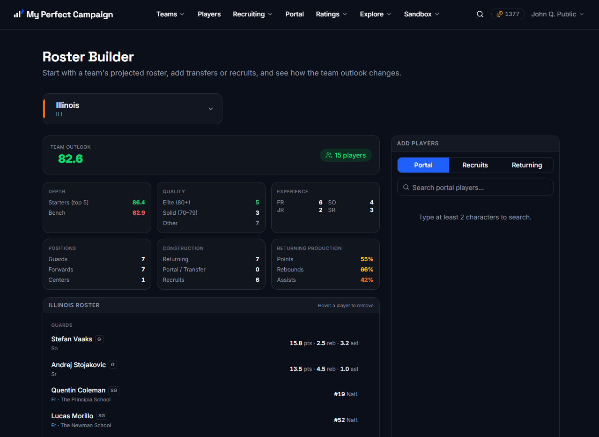Click the #19 Natl. ranking
Screen dimensions: 599x437
[x=346, y=394]
